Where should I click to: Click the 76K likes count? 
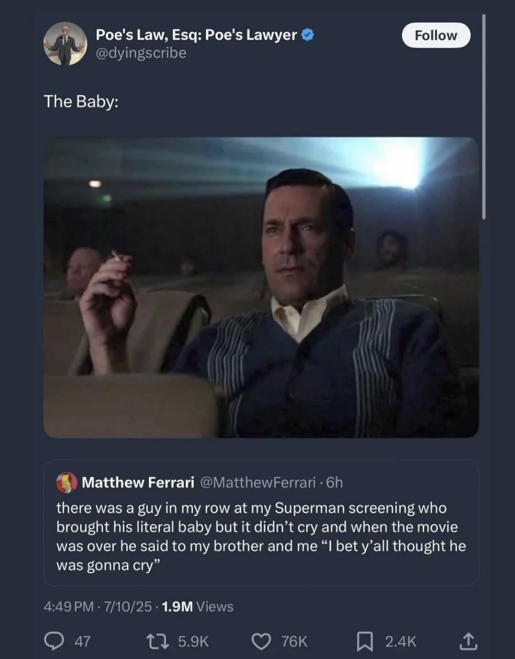(294, 641)
